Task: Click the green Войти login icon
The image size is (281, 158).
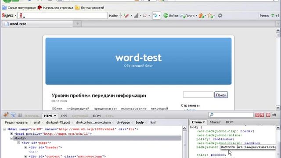Action: pyautogui.click(x=166, y=16)
